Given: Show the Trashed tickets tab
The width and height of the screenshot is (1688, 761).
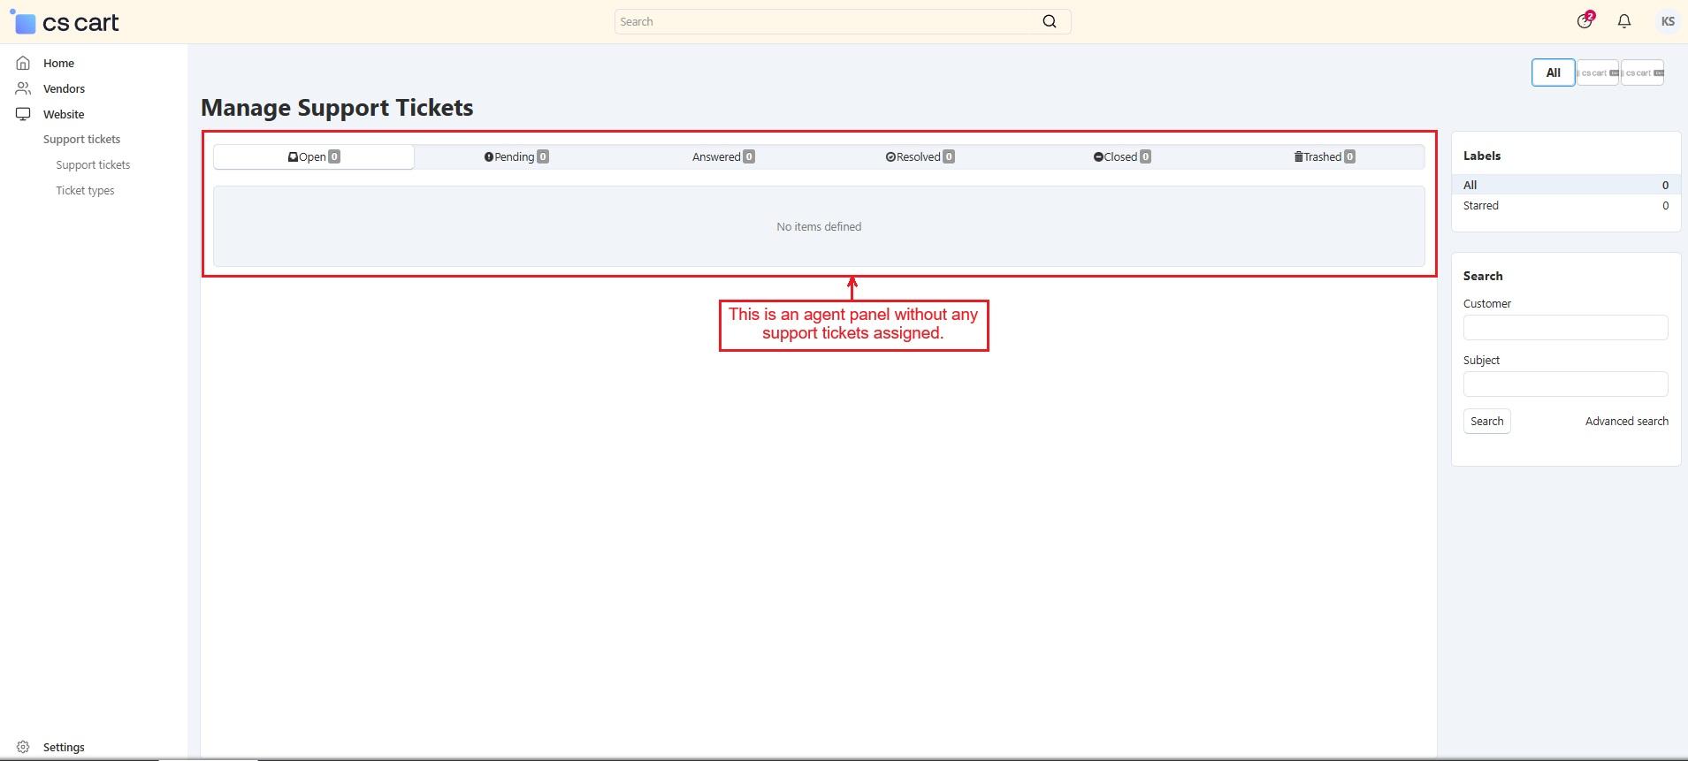Looking at the screenshot, I should pyautogui.click(x=1324, y=157).
